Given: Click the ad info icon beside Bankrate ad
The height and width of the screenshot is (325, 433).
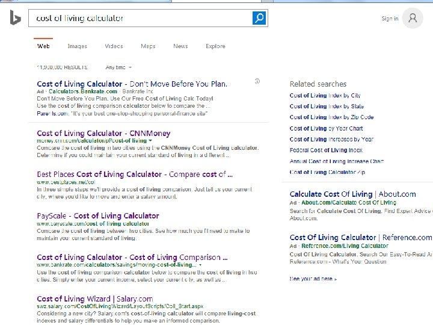Looking at the screenshot, I should (x=257, y=81).
